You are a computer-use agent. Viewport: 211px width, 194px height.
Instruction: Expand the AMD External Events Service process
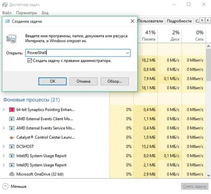coord(4,128)
